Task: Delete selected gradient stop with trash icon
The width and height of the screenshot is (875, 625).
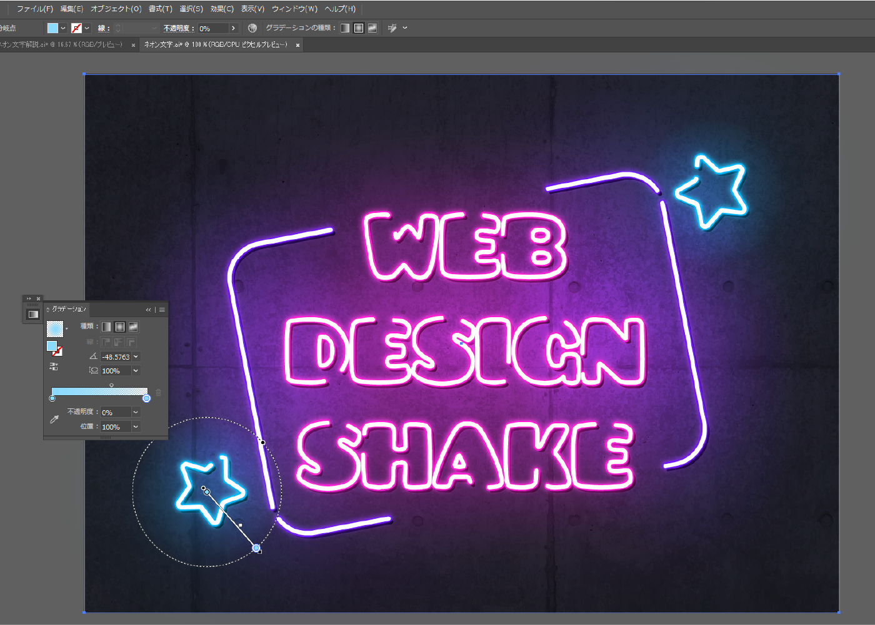Action: [158, 393]
